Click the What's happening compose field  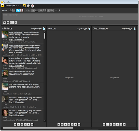pyautogui.click(x=70, y=16)
